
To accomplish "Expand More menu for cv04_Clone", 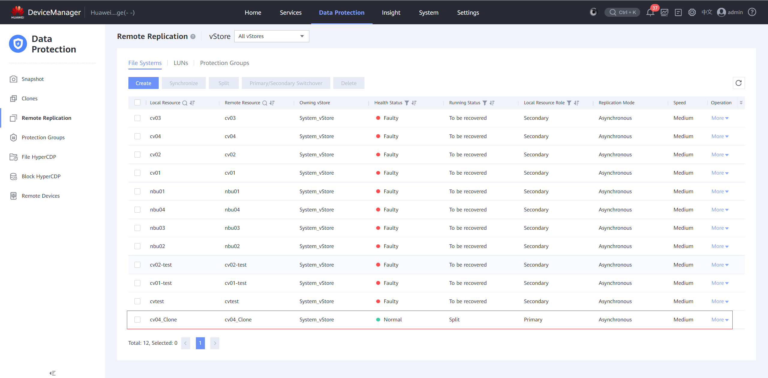I will pos(720,320).
